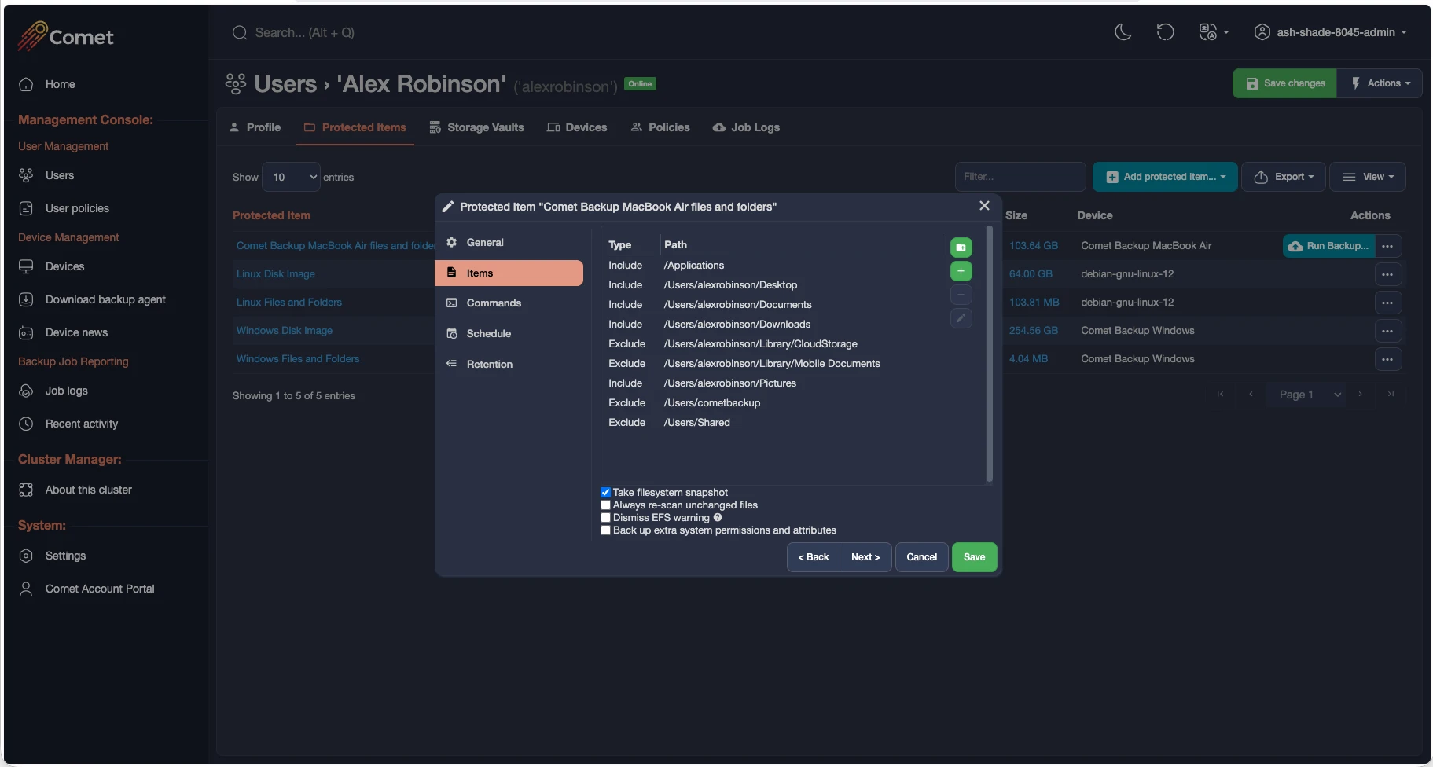Open actions menu for Linux Files and Folders row
Image resolution: width=1433 pixels, height=767 pixels.
(1387, 303)
